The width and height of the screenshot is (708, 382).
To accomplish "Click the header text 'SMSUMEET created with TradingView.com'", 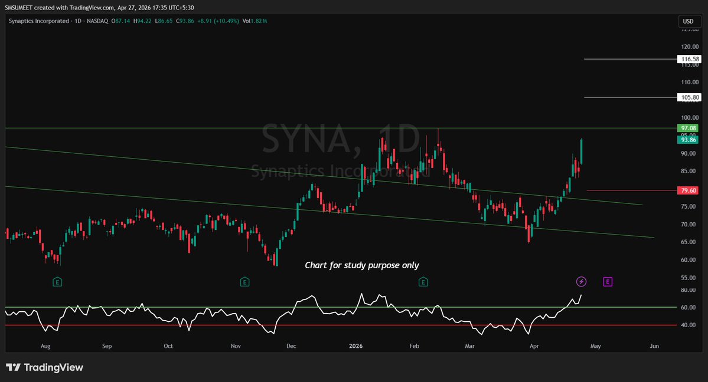I will click(60, 8).
